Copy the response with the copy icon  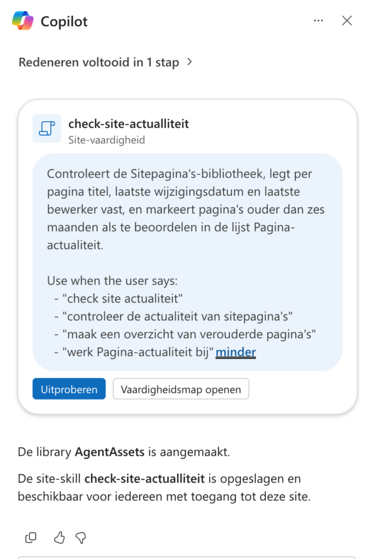click(31, 538)
